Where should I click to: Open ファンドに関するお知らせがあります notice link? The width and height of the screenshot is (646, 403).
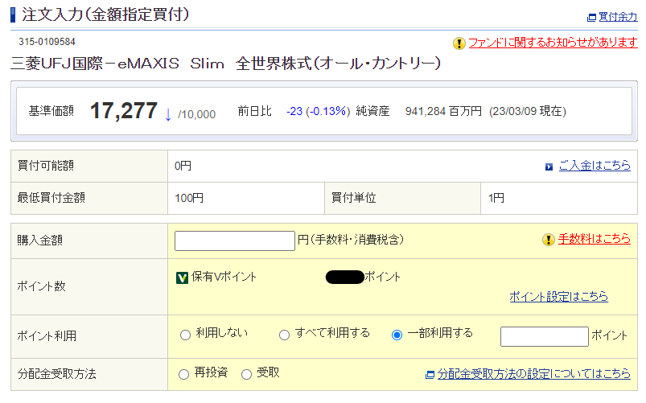coord(553,43)
